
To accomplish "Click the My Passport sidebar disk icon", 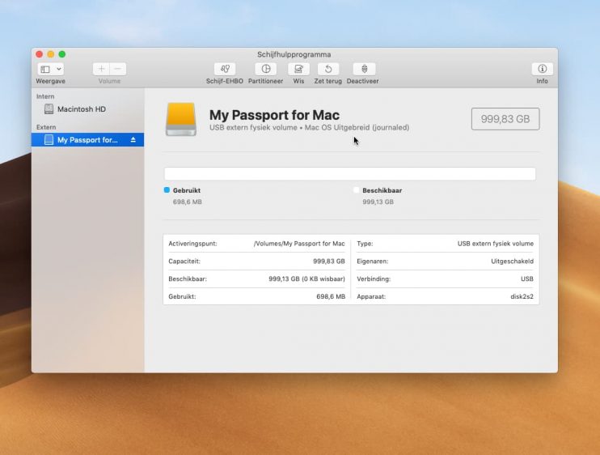I will point(49,140).
